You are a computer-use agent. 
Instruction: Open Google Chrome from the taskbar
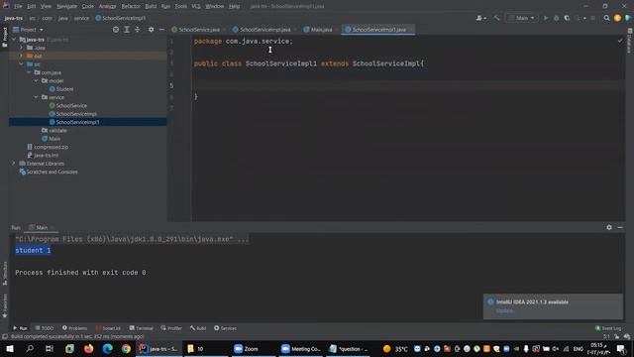click(x=126, y=348)
